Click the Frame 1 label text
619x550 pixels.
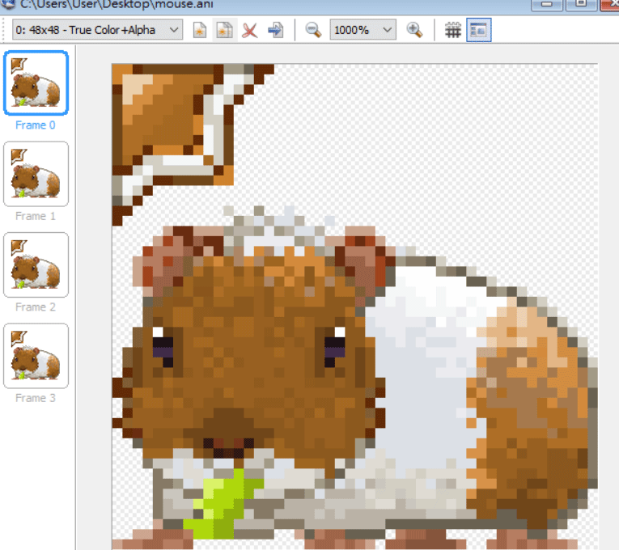click(35, 216)
